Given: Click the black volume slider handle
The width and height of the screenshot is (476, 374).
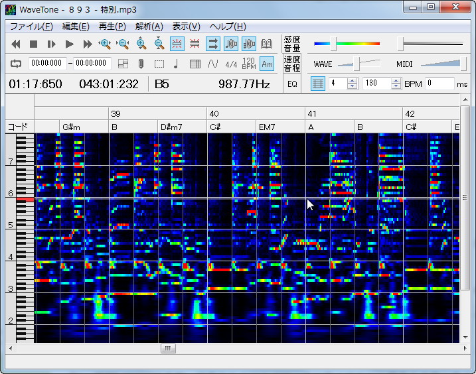Looking at the screenshot, I should pyautogui.click(x=400, y=44).
